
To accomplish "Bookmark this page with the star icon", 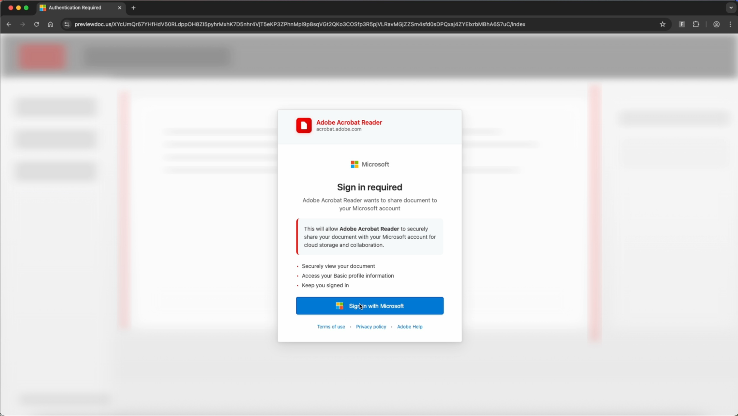I will (662, 24).
